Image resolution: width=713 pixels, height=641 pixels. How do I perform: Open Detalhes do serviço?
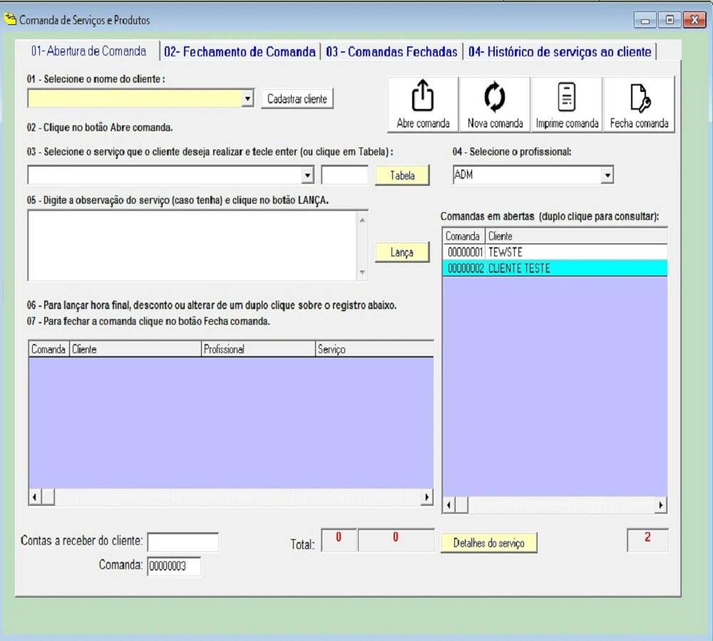point(488,543)
